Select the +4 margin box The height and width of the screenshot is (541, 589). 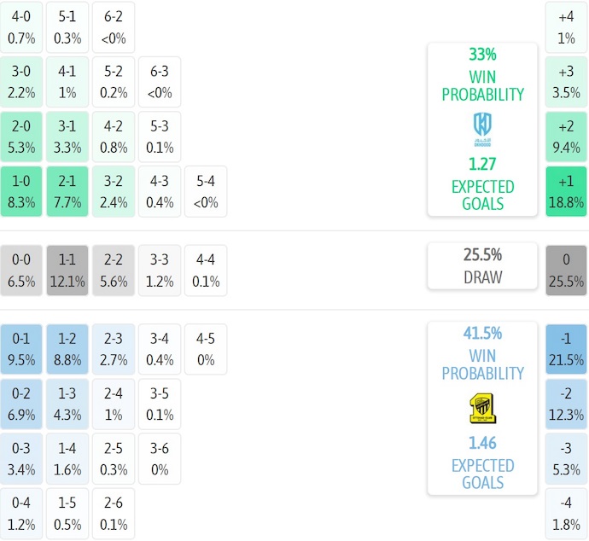(x=566, y=27)
